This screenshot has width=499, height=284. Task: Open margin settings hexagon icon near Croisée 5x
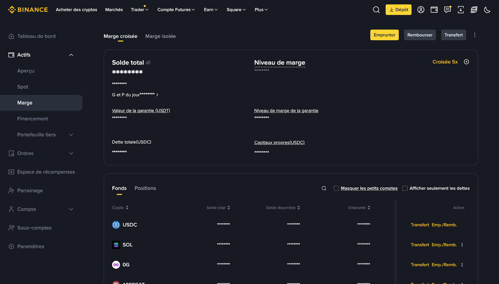466,62
